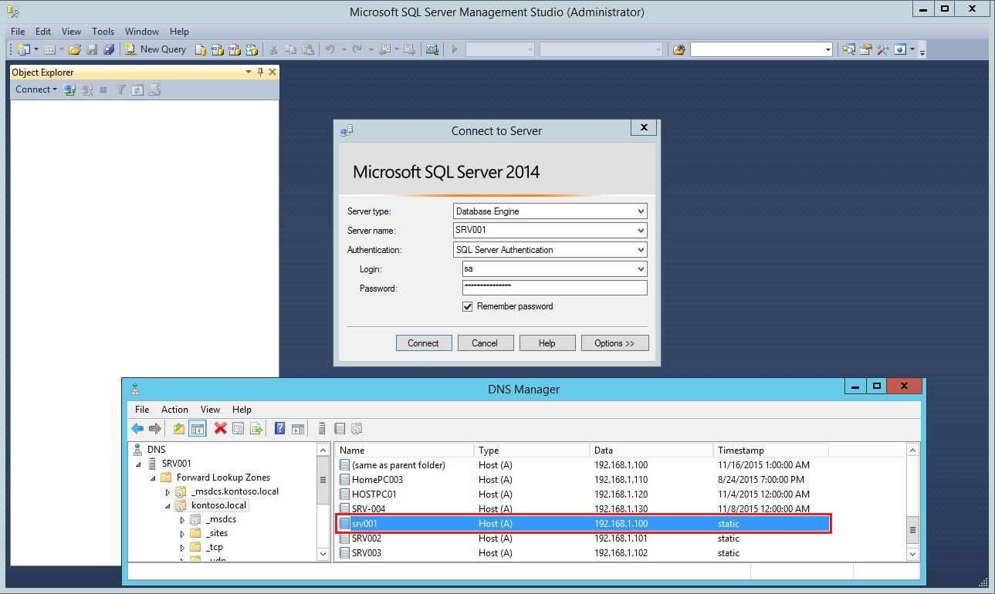Screen dimensions: 995x594
Task: Click the Refresh icon in Object Explorer
Action: point(137,89)
